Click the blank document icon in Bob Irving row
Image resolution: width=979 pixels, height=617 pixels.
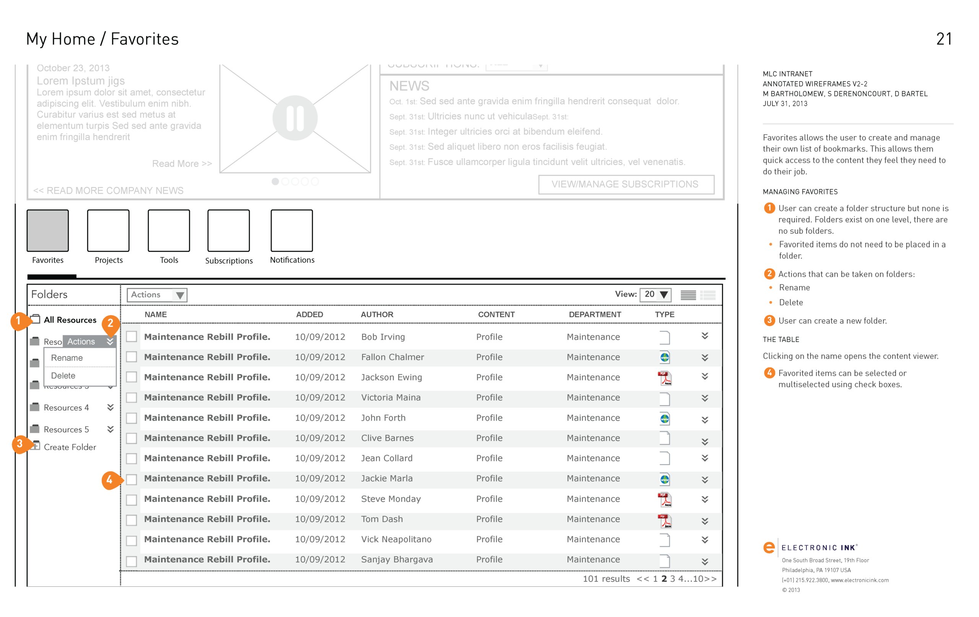point(664,337)
